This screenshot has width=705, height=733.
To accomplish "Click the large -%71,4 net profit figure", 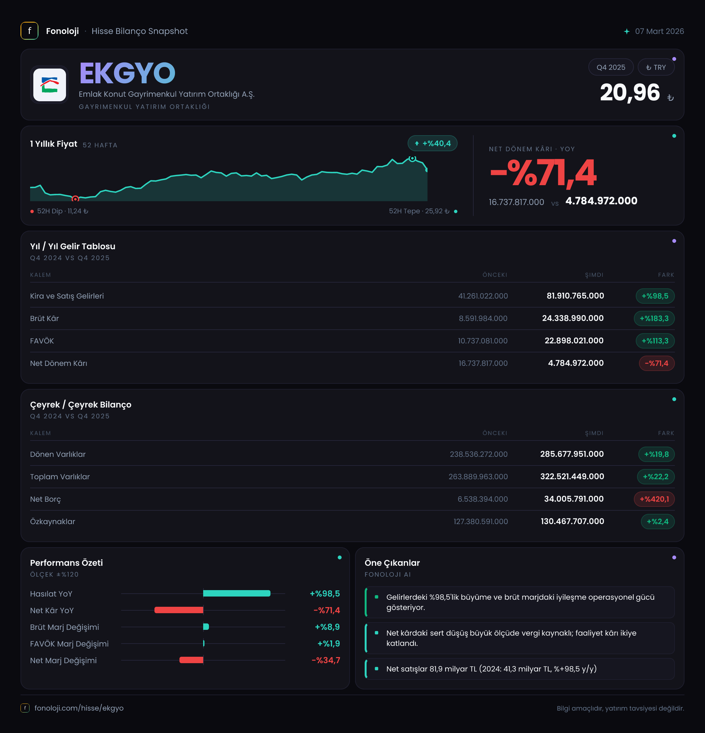I will pos(543,173).
